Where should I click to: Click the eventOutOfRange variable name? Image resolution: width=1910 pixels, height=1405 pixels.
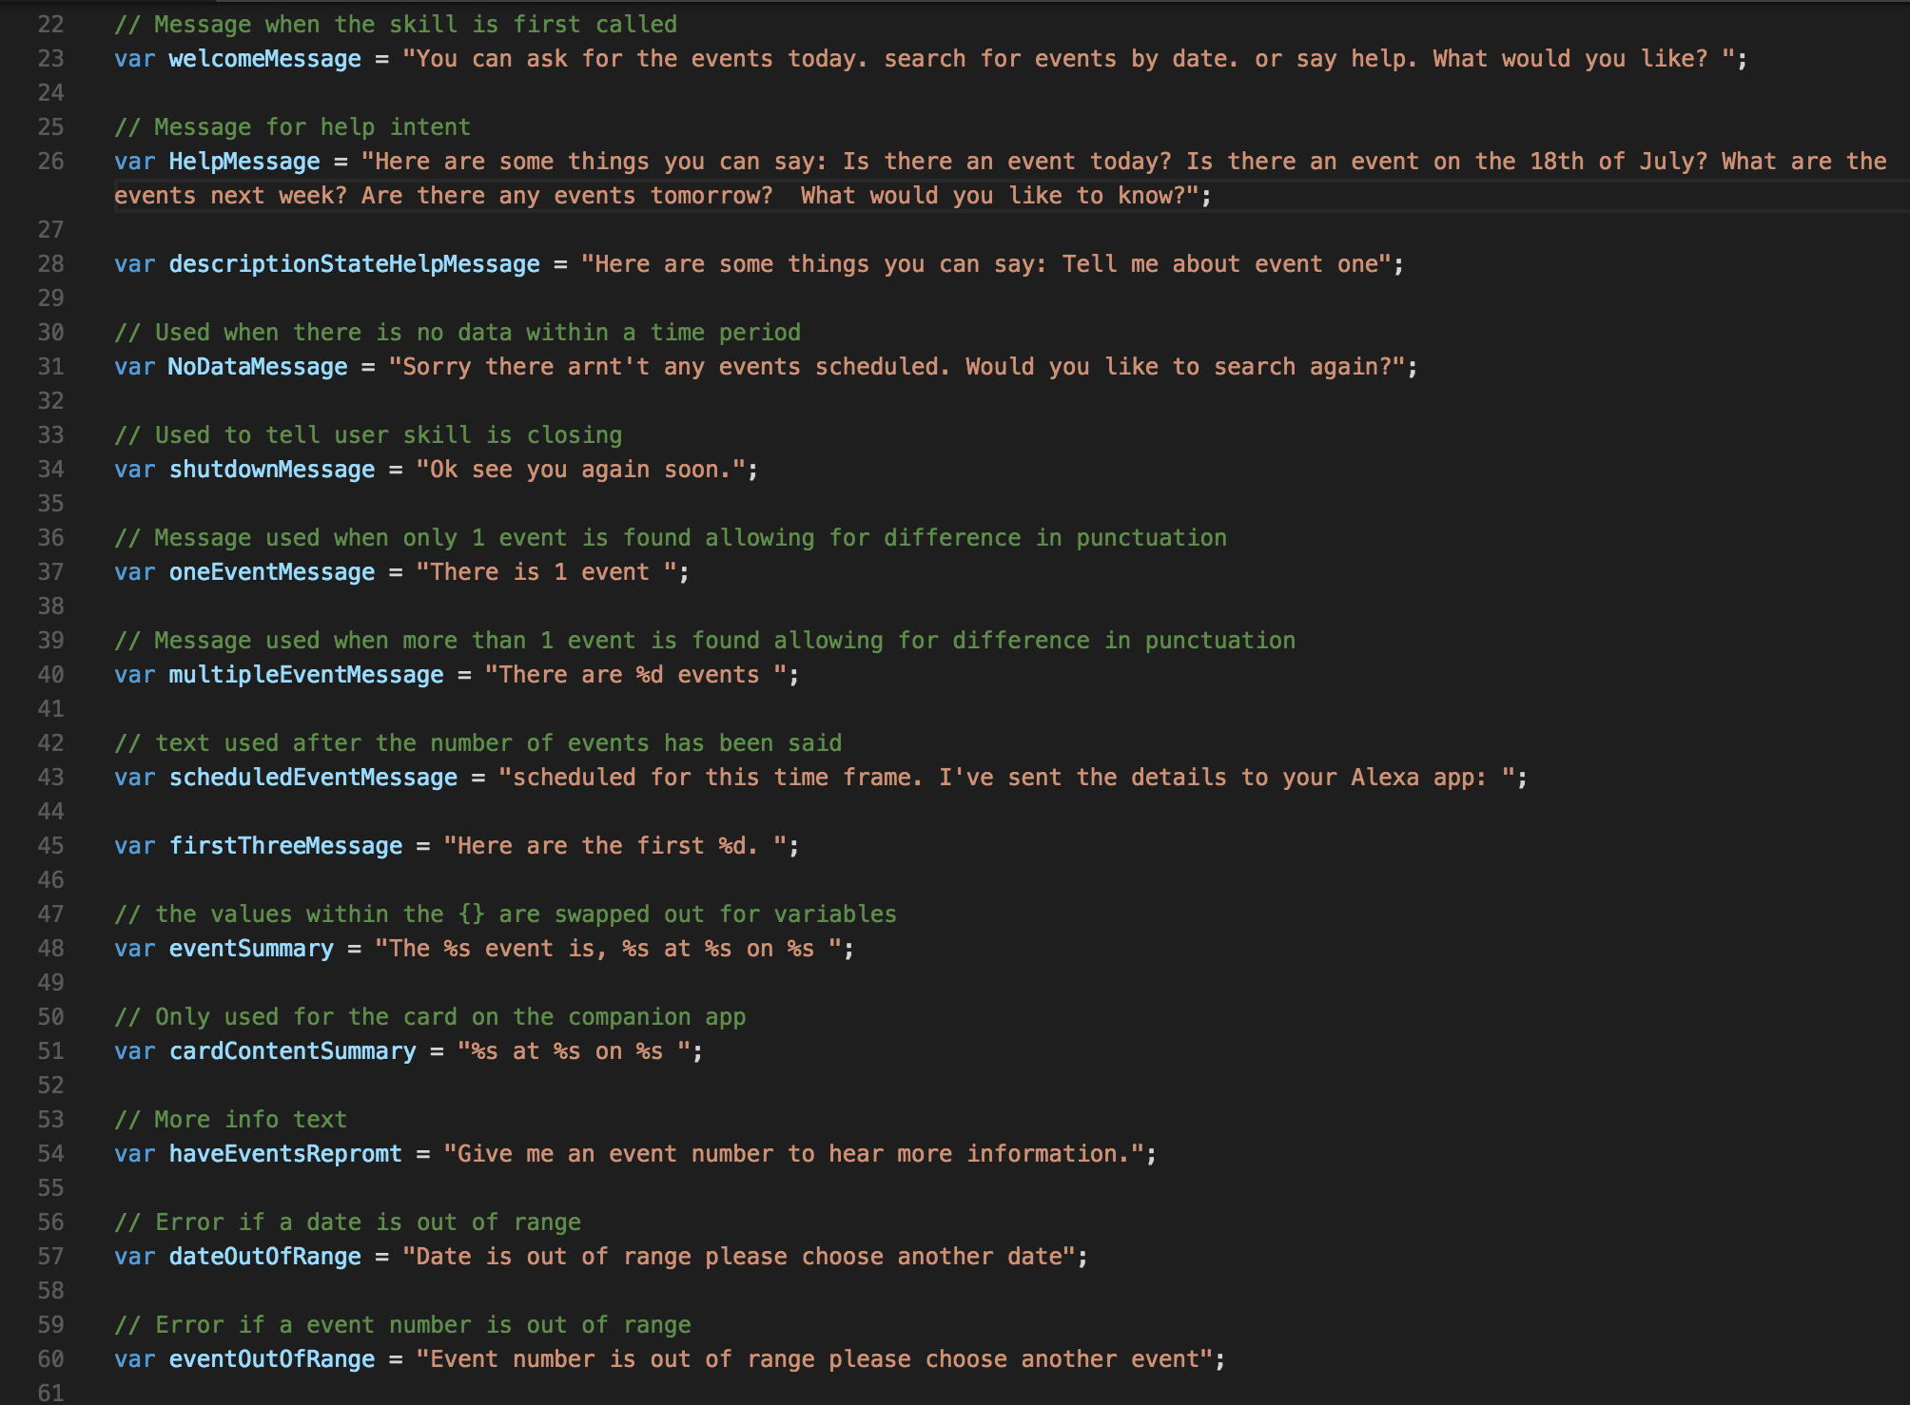271,1359
